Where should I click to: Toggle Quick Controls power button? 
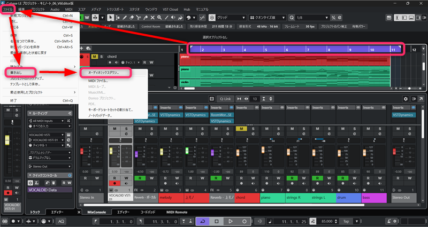tap(30, 183)
